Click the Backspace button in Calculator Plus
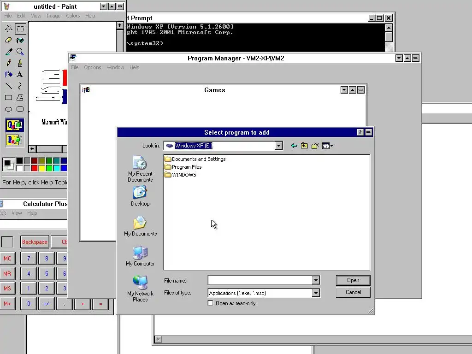The width and height of the screenshot is (472, 354). [x=35, y=242]
